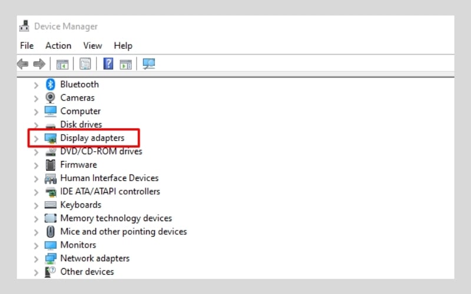Expand the Disk drives chevron
Viewport: 471px width, 294px height.
tap(36, 125)
